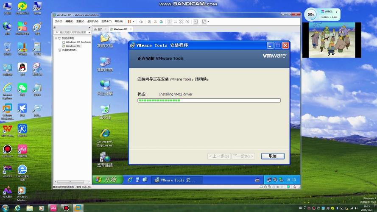Click the Bandicam button in Windows 7 taskbar
The image size is (377, 212).
[x=66, y=208]
